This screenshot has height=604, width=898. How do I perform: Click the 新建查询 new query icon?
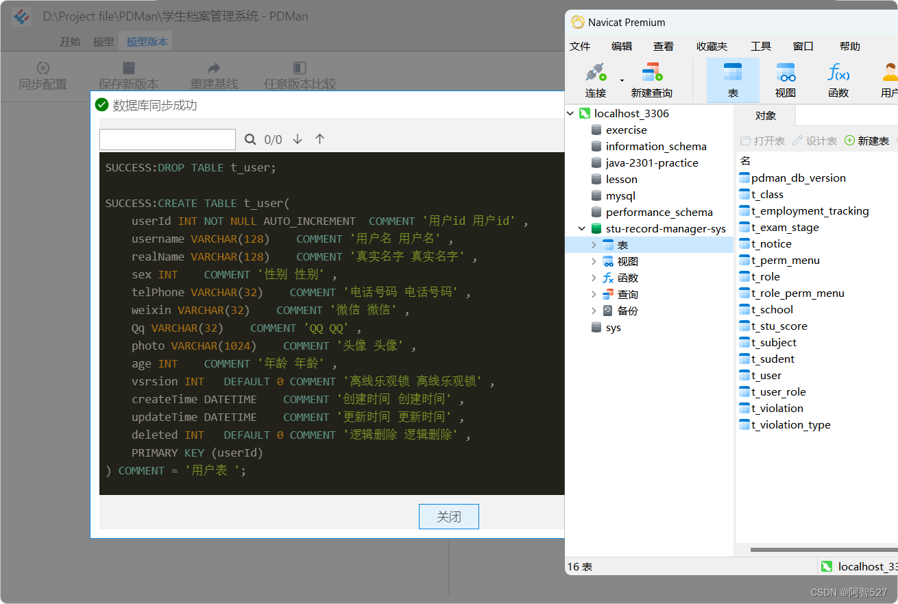(651, 72)
